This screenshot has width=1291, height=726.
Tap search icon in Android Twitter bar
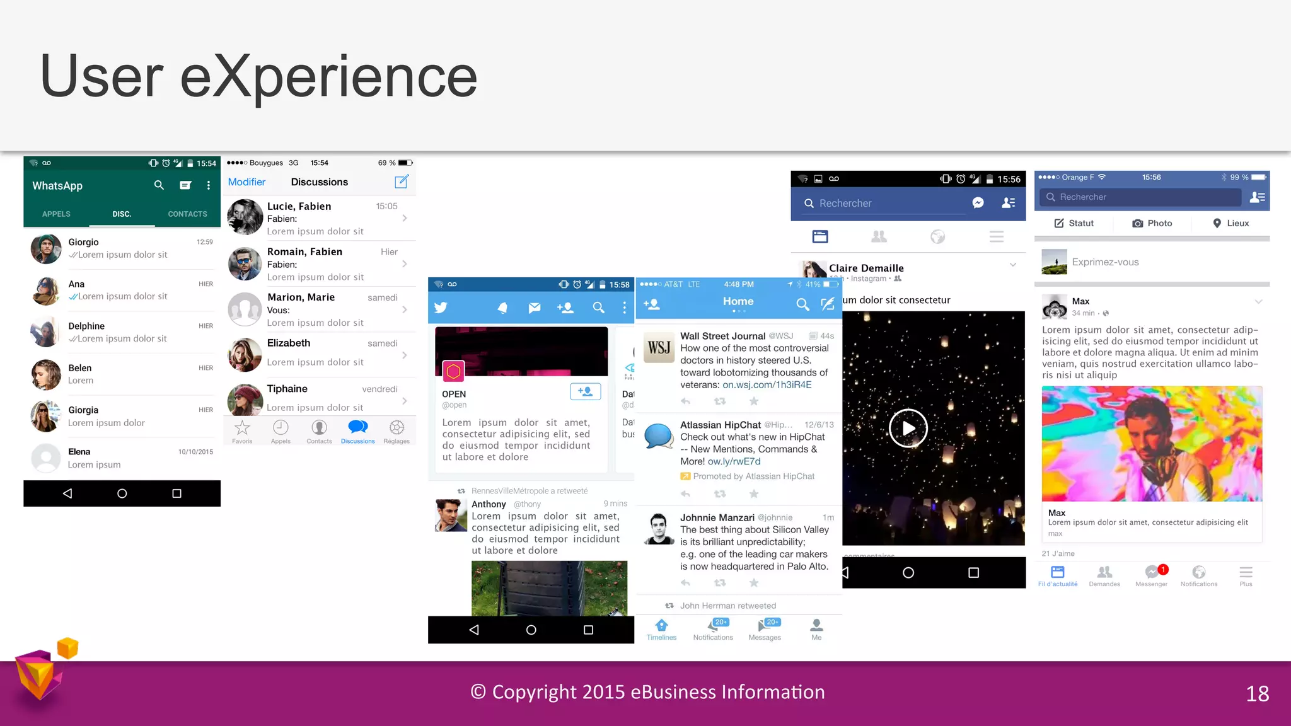[599, 308]
